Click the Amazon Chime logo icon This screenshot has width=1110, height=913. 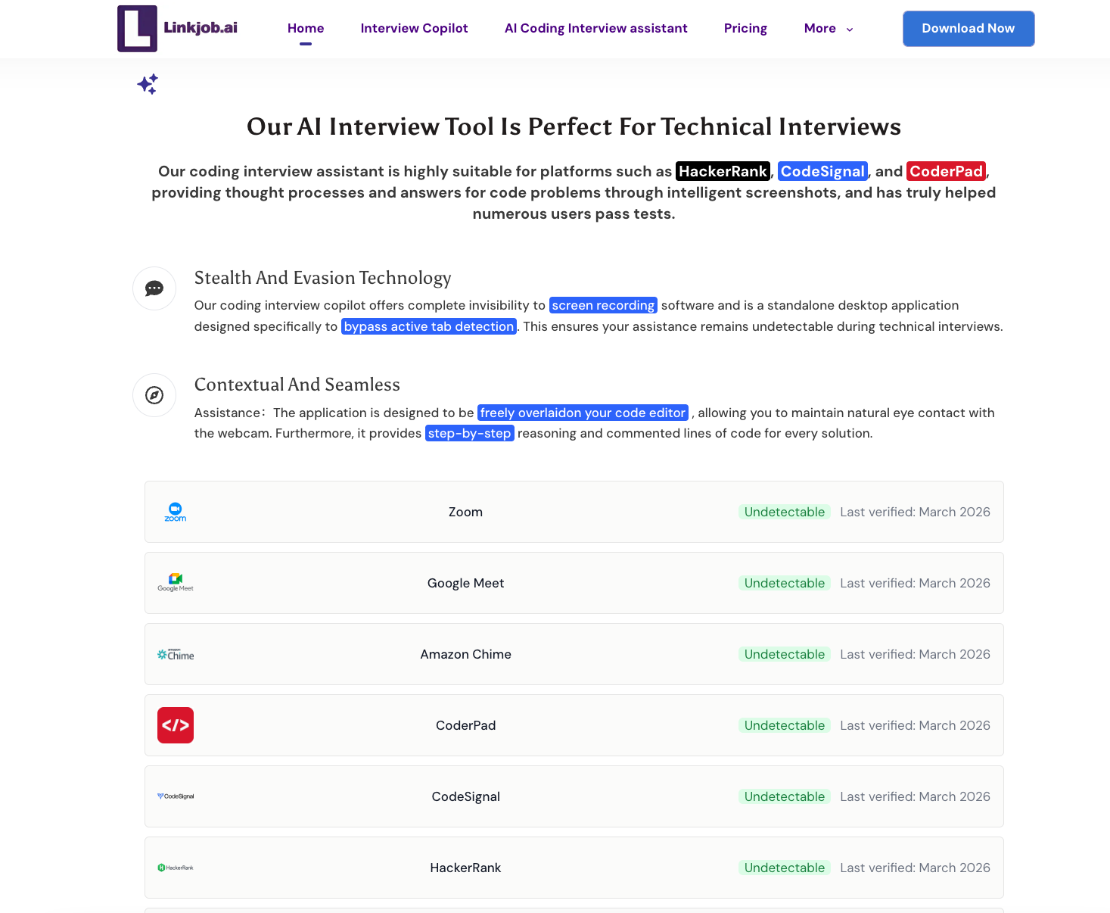pos(176,655)
